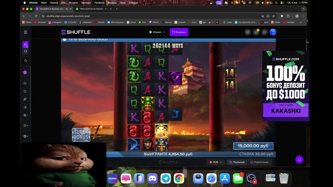Open recent clock icon in sidebar

[25, 107]
